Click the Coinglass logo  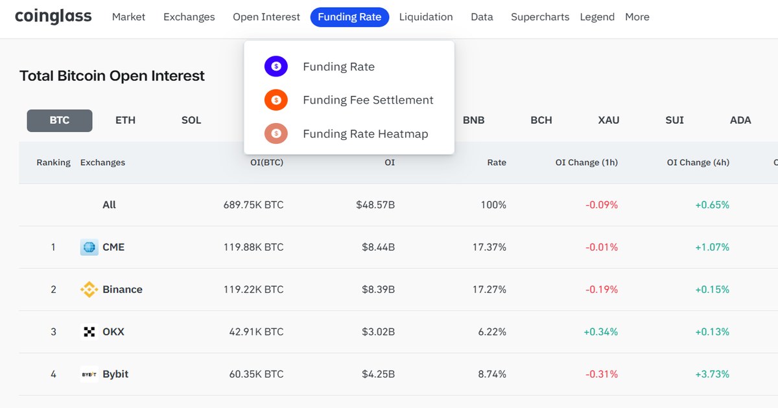53,16
